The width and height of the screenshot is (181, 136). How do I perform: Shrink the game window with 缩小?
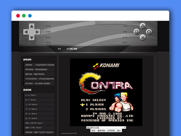coord(119,131)
